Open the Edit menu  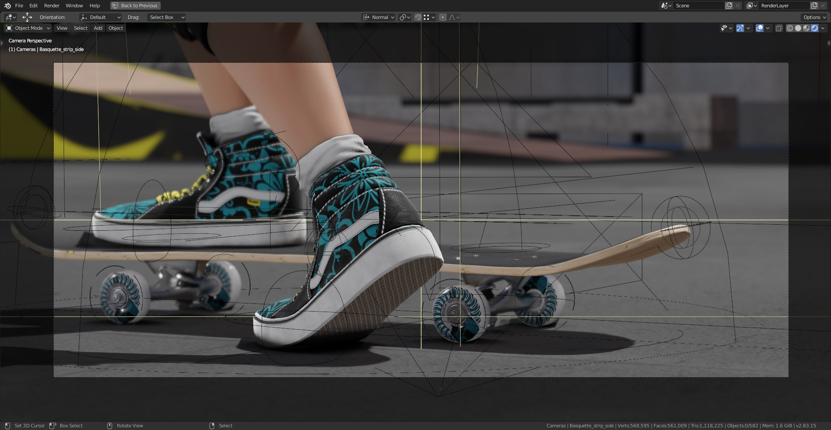click(33, 6)
